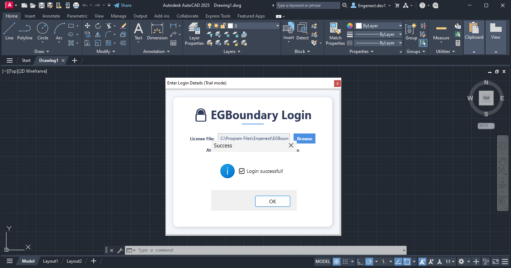The image size is (511, 268).
Task: Select the Polyline tool
Action: pyautogui.click(x=25, y=31)
